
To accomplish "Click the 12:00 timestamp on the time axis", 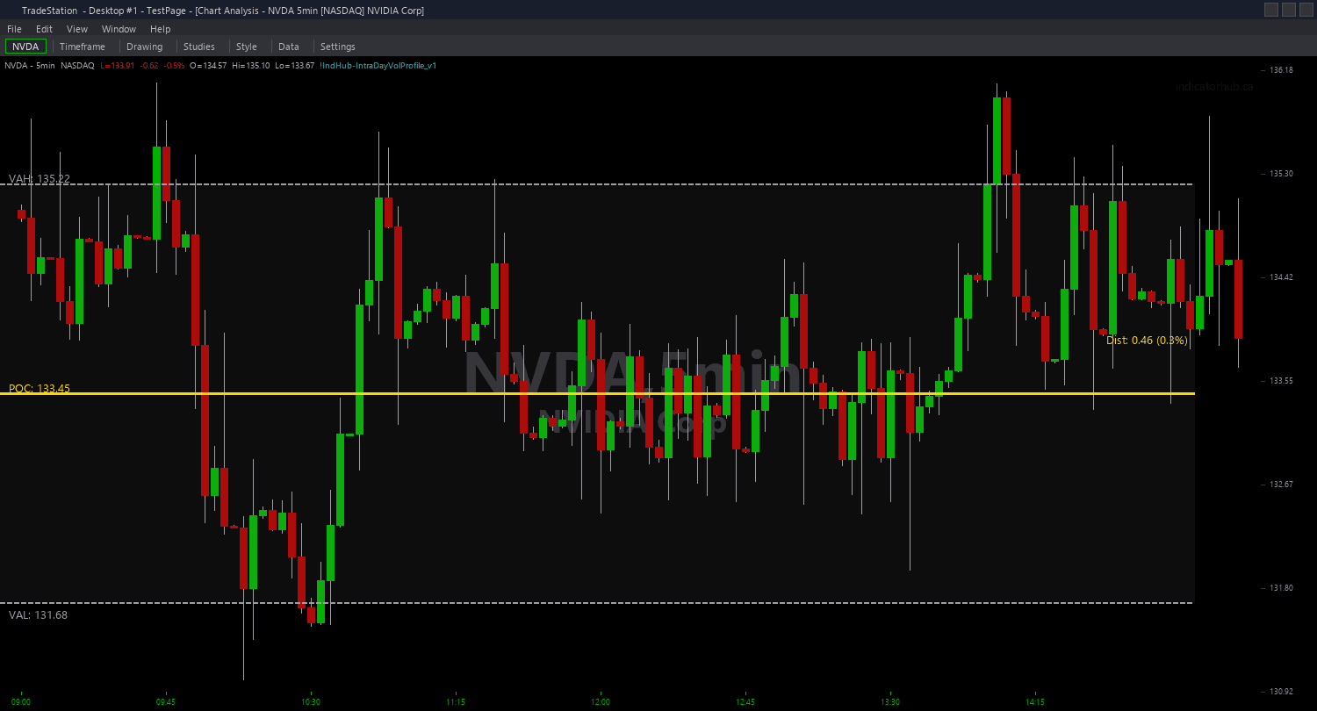I will [x=601, y=701].
